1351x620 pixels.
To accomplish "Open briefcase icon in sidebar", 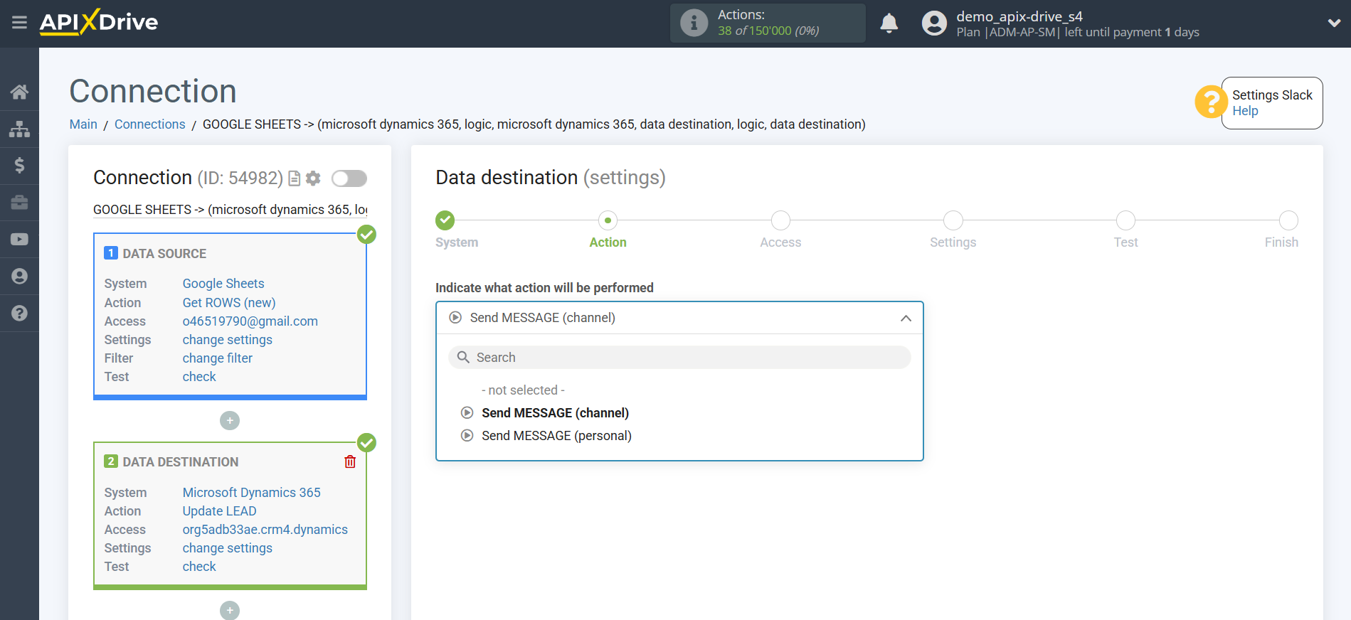I will click(19, 203).
